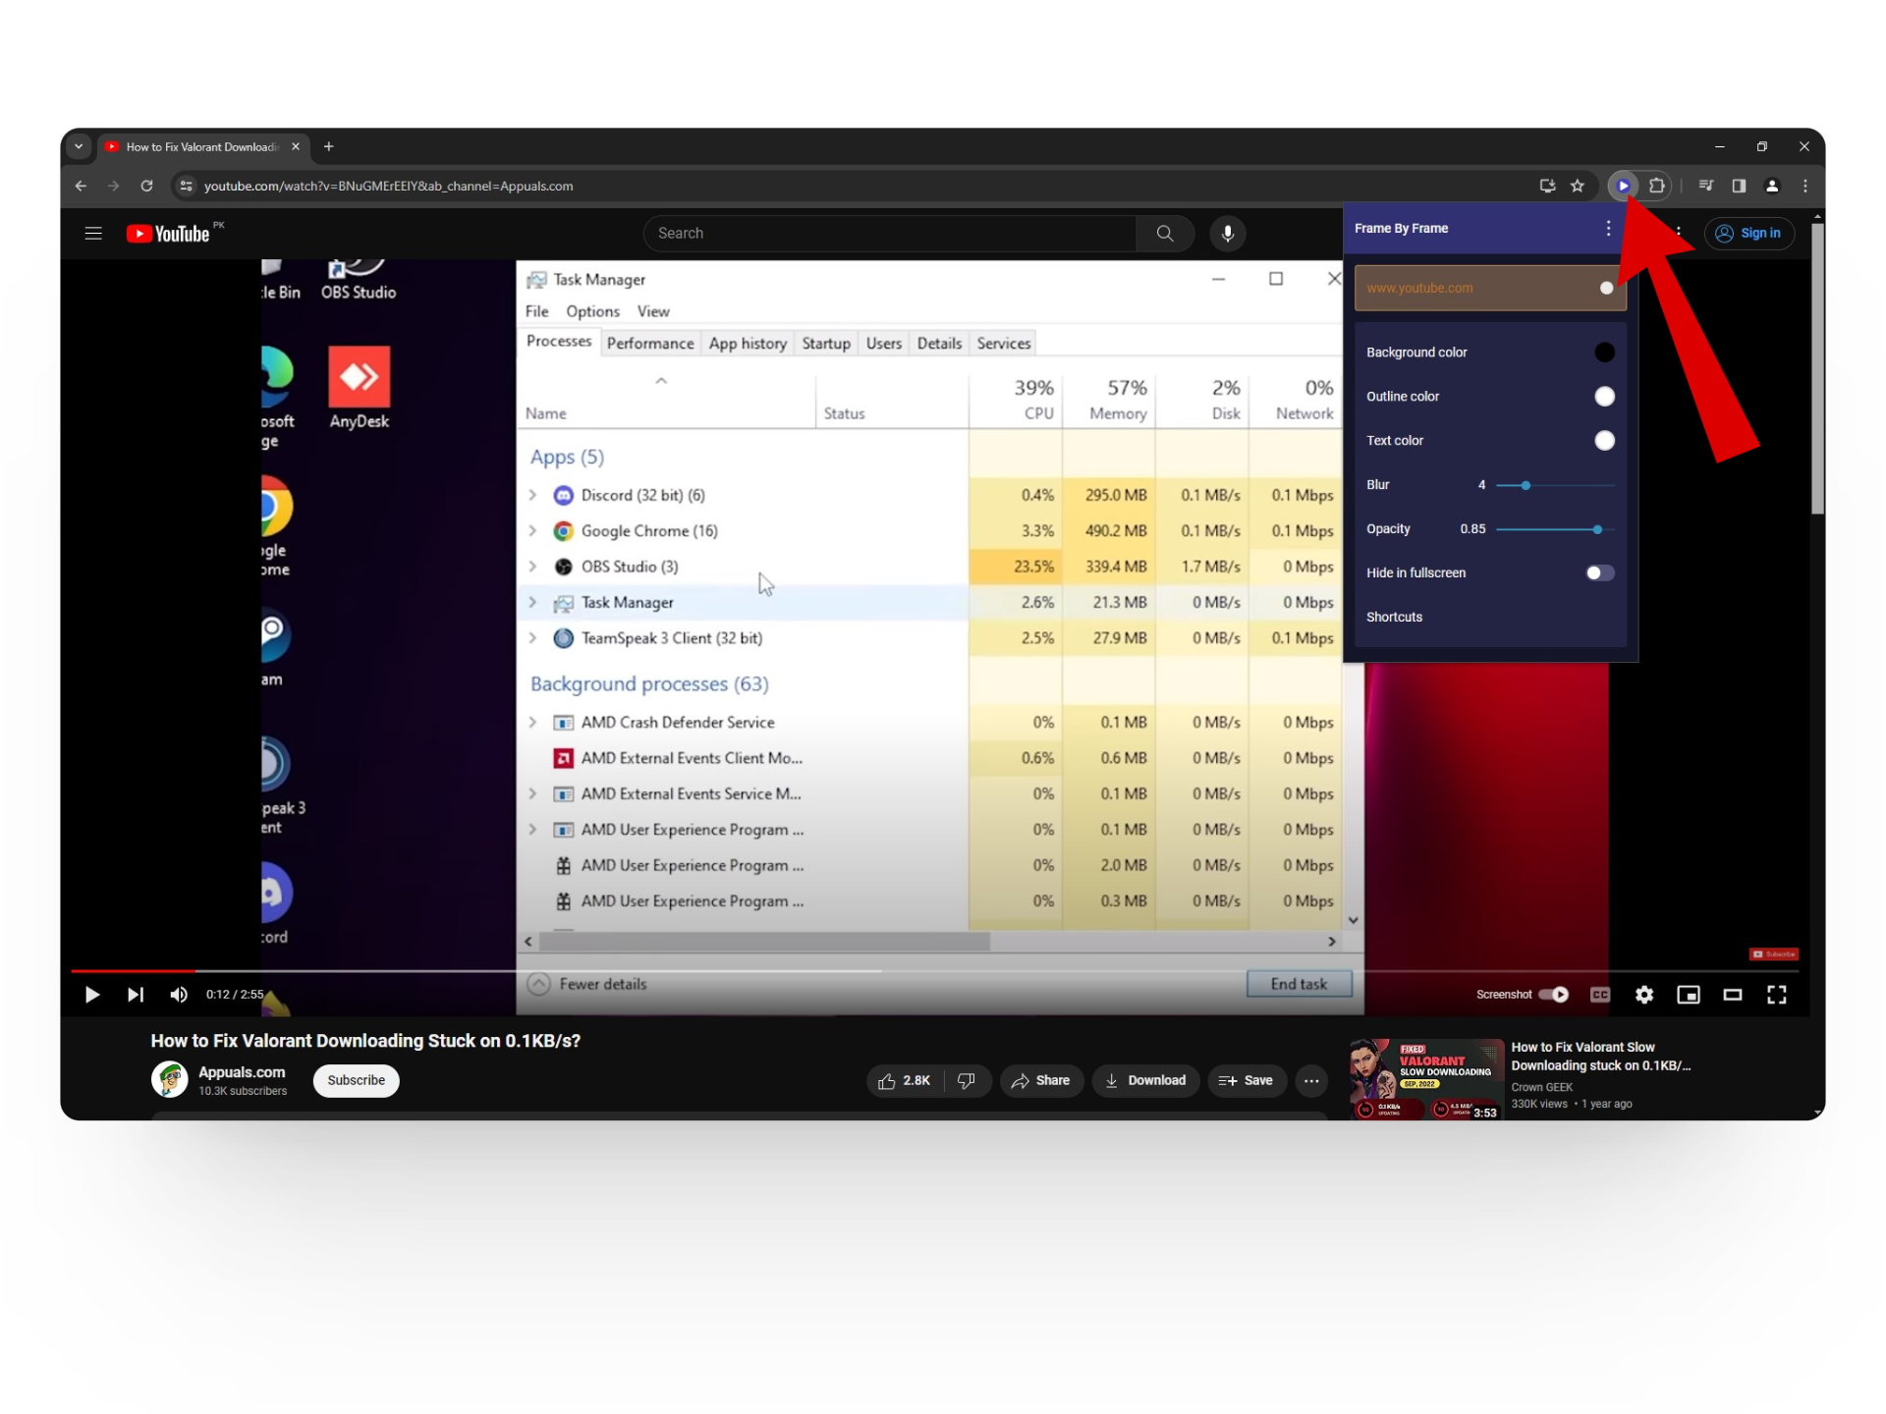1886x1414 pixels.
Task: Open the Chrome tab search dropdown arrow
Action: (x=79, y=146)
